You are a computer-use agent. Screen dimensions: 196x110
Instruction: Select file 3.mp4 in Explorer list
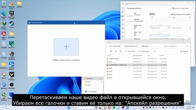click(x=137, y=68)
